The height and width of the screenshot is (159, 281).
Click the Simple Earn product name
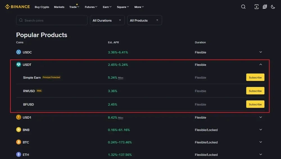[x=32, y=78]
